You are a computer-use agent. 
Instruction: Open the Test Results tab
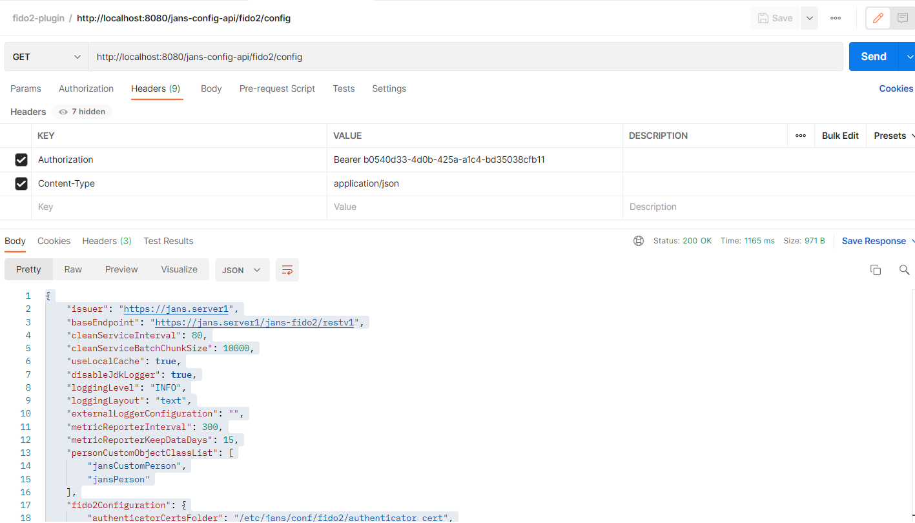[x=168, y=240]
